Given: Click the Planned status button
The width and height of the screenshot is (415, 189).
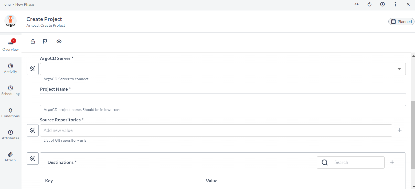Looking at the screenshot, I should coord(401,22).
